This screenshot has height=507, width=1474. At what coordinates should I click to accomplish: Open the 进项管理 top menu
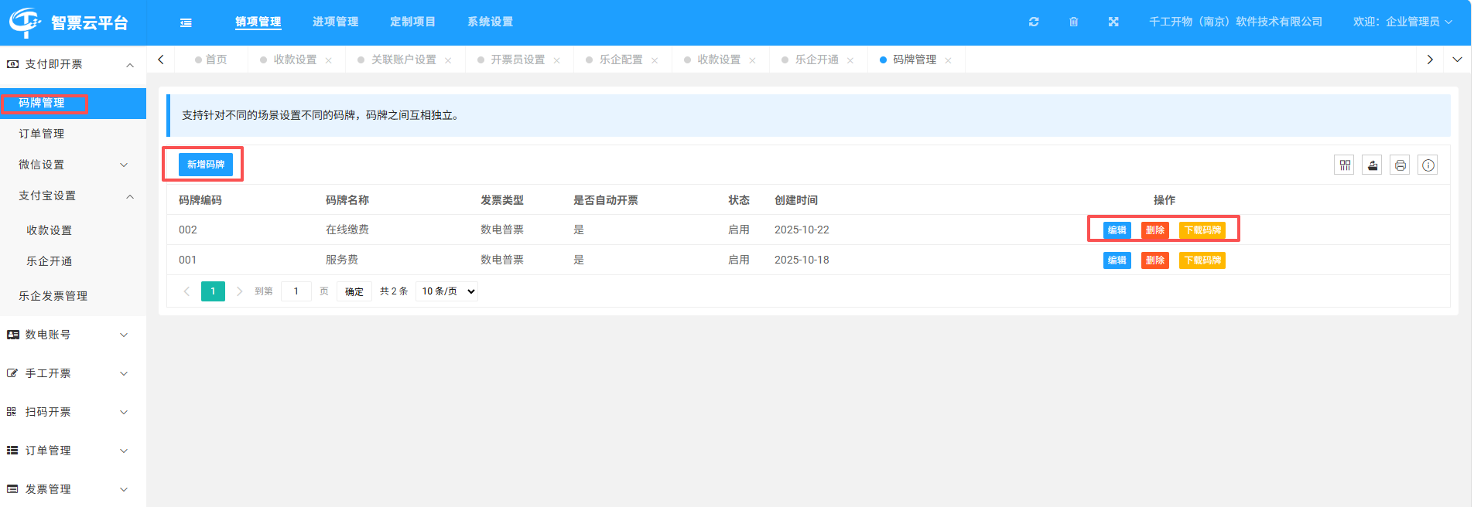pyautogui.click(x=335, y=22)
